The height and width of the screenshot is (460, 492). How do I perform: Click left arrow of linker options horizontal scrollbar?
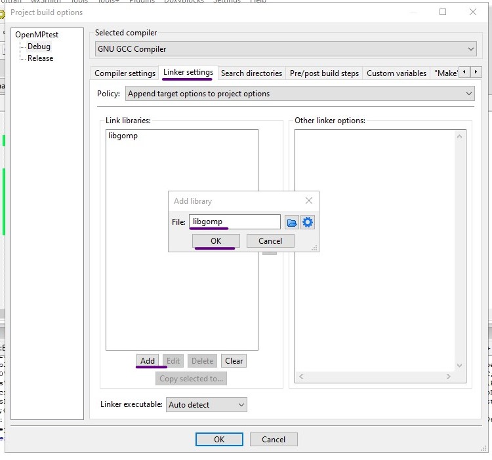301,376
